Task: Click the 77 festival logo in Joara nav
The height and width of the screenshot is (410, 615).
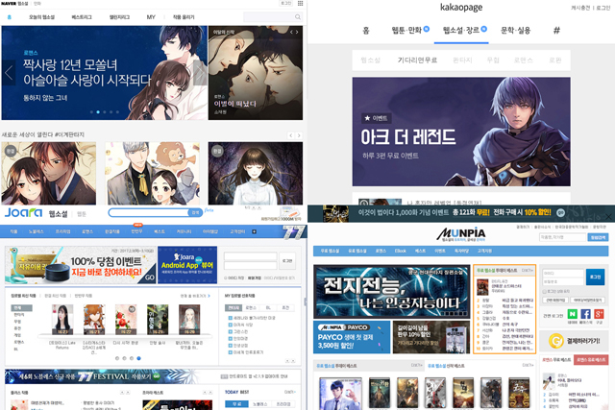Action: [294, 232]
